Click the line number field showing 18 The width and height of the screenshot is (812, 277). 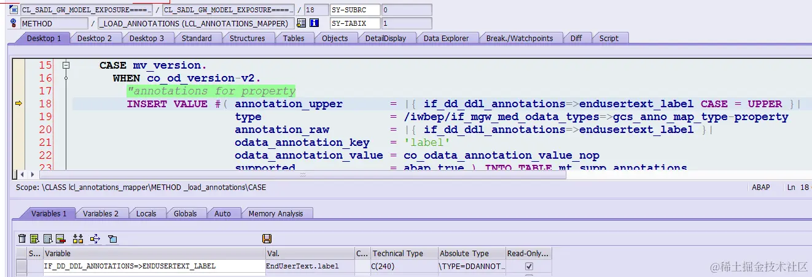coord(316,10)
